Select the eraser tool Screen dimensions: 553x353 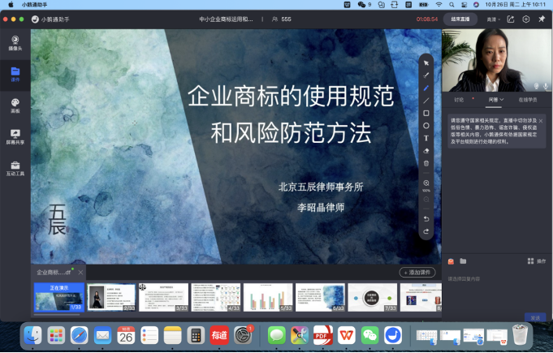[426, 151]
